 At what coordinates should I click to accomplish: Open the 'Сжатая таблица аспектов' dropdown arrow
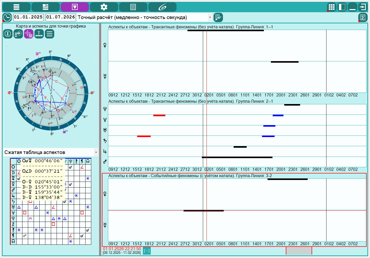pyautogui.click(x=96, y=152)
